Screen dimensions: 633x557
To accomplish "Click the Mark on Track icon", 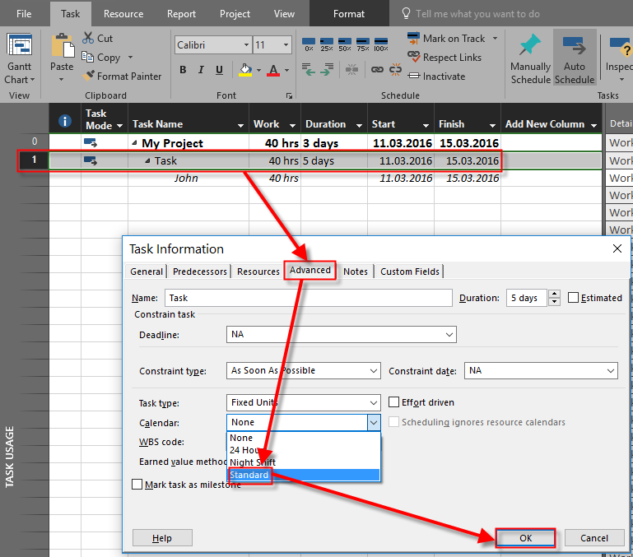I will click(x=414, y=39).
